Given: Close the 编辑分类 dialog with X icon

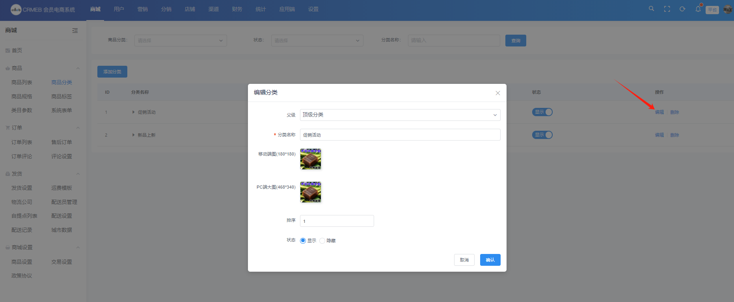Looking at the screenshot, I should tap(498, 93).
